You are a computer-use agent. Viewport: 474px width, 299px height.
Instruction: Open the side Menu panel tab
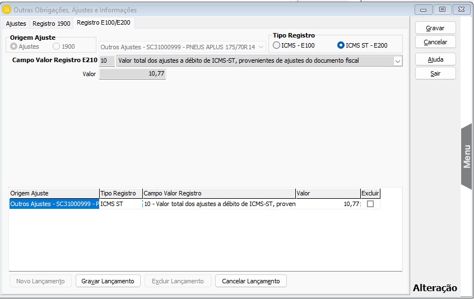pos(467,156)
